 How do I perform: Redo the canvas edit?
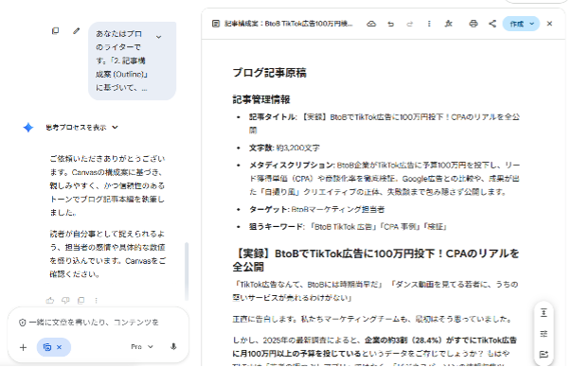410,24
